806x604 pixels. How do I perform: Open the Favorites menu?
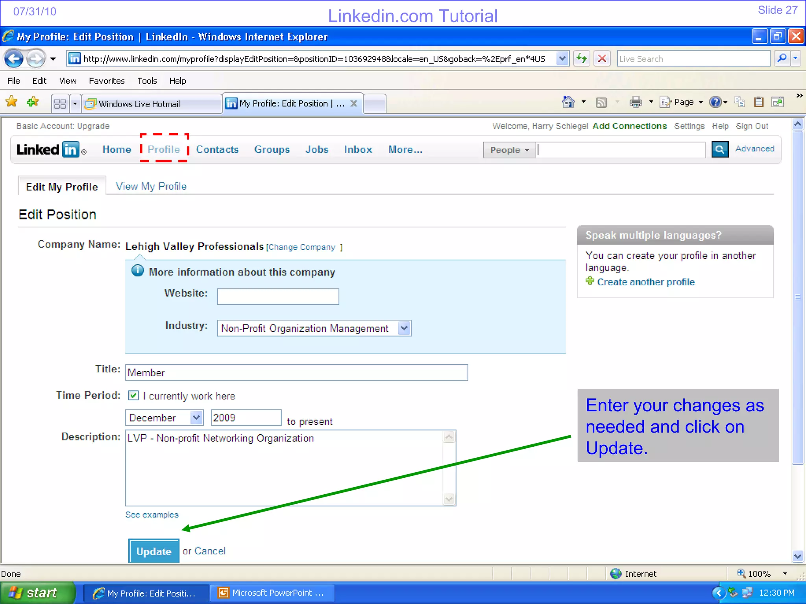(x=107, y=81)
